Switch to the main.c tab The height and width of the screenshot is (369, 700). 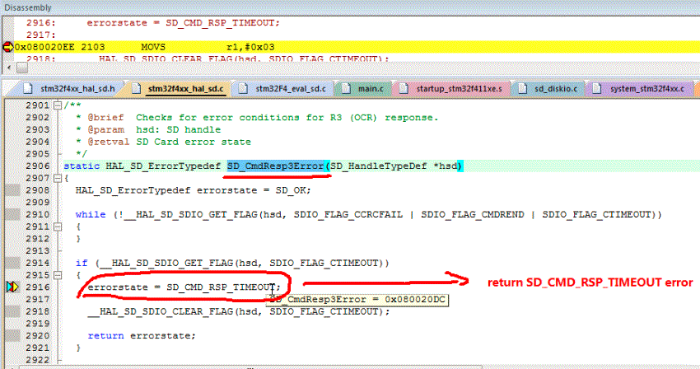coord(364,89)
